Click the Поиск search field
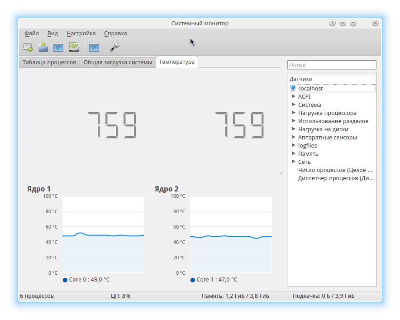 point(332,65)
